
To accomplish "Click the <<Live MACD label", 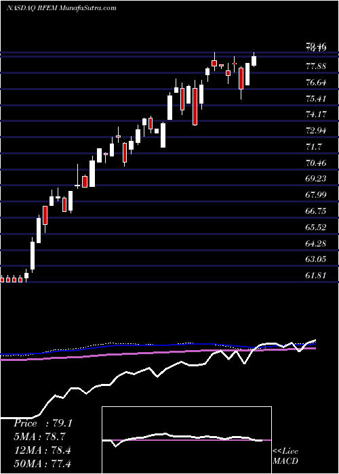I will tap(285, 456).
